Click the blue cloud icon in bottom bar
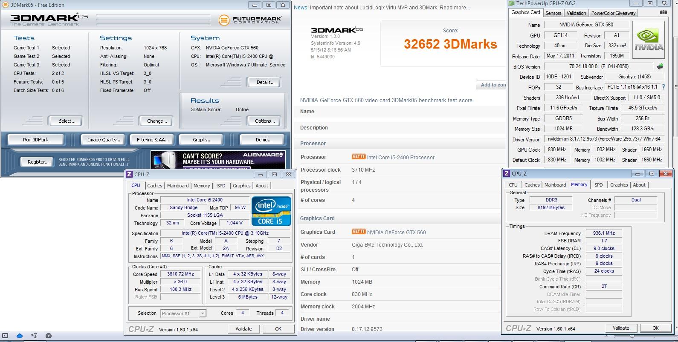This screenshot has height=342, width=678. tap(19, 336)
